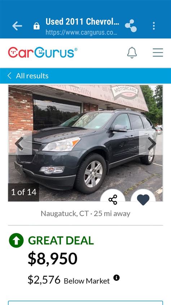The width and height of the screenshot is (171, 305).
Task: Tap the Great Deal green arrow badge
Action: point(16,241)
